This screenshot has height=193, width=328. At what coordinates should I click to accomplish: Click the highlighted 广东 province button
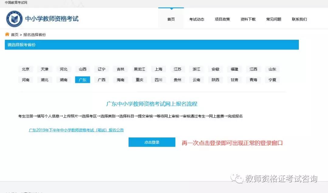coord(82,80)
